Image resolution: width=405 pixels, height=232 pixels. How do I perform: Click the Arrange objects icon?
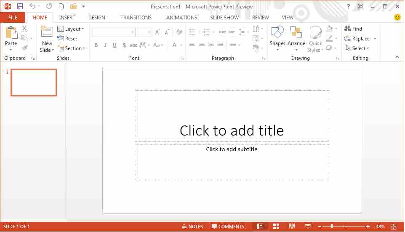[296, 33]
